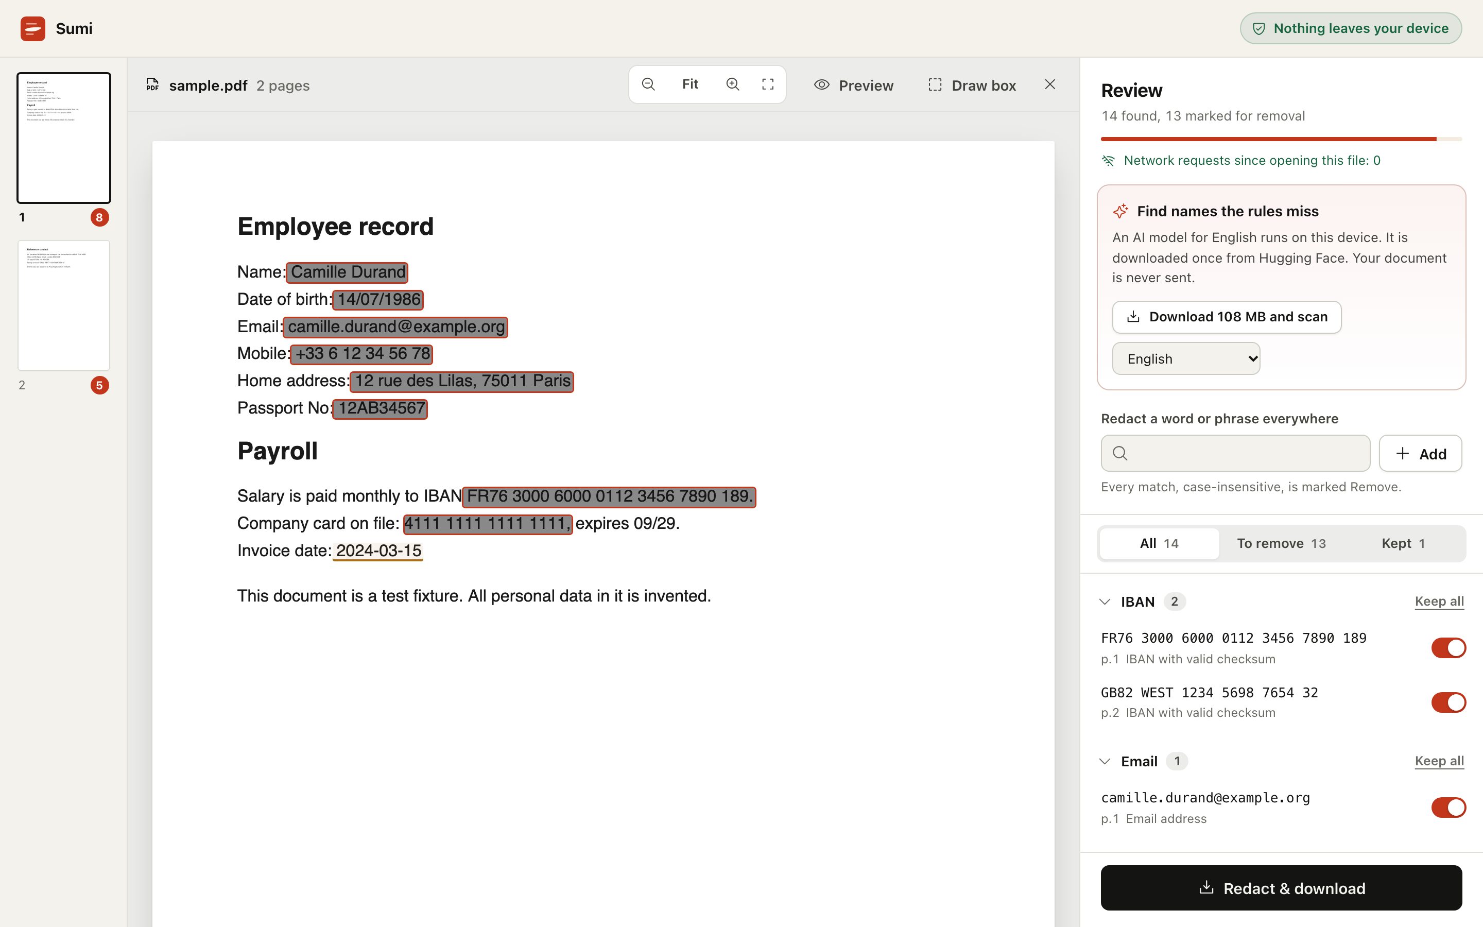This screenshot has height=927, width=1483.
Task: Click the removal progress bar
Action: click(x=1281, y=139)
